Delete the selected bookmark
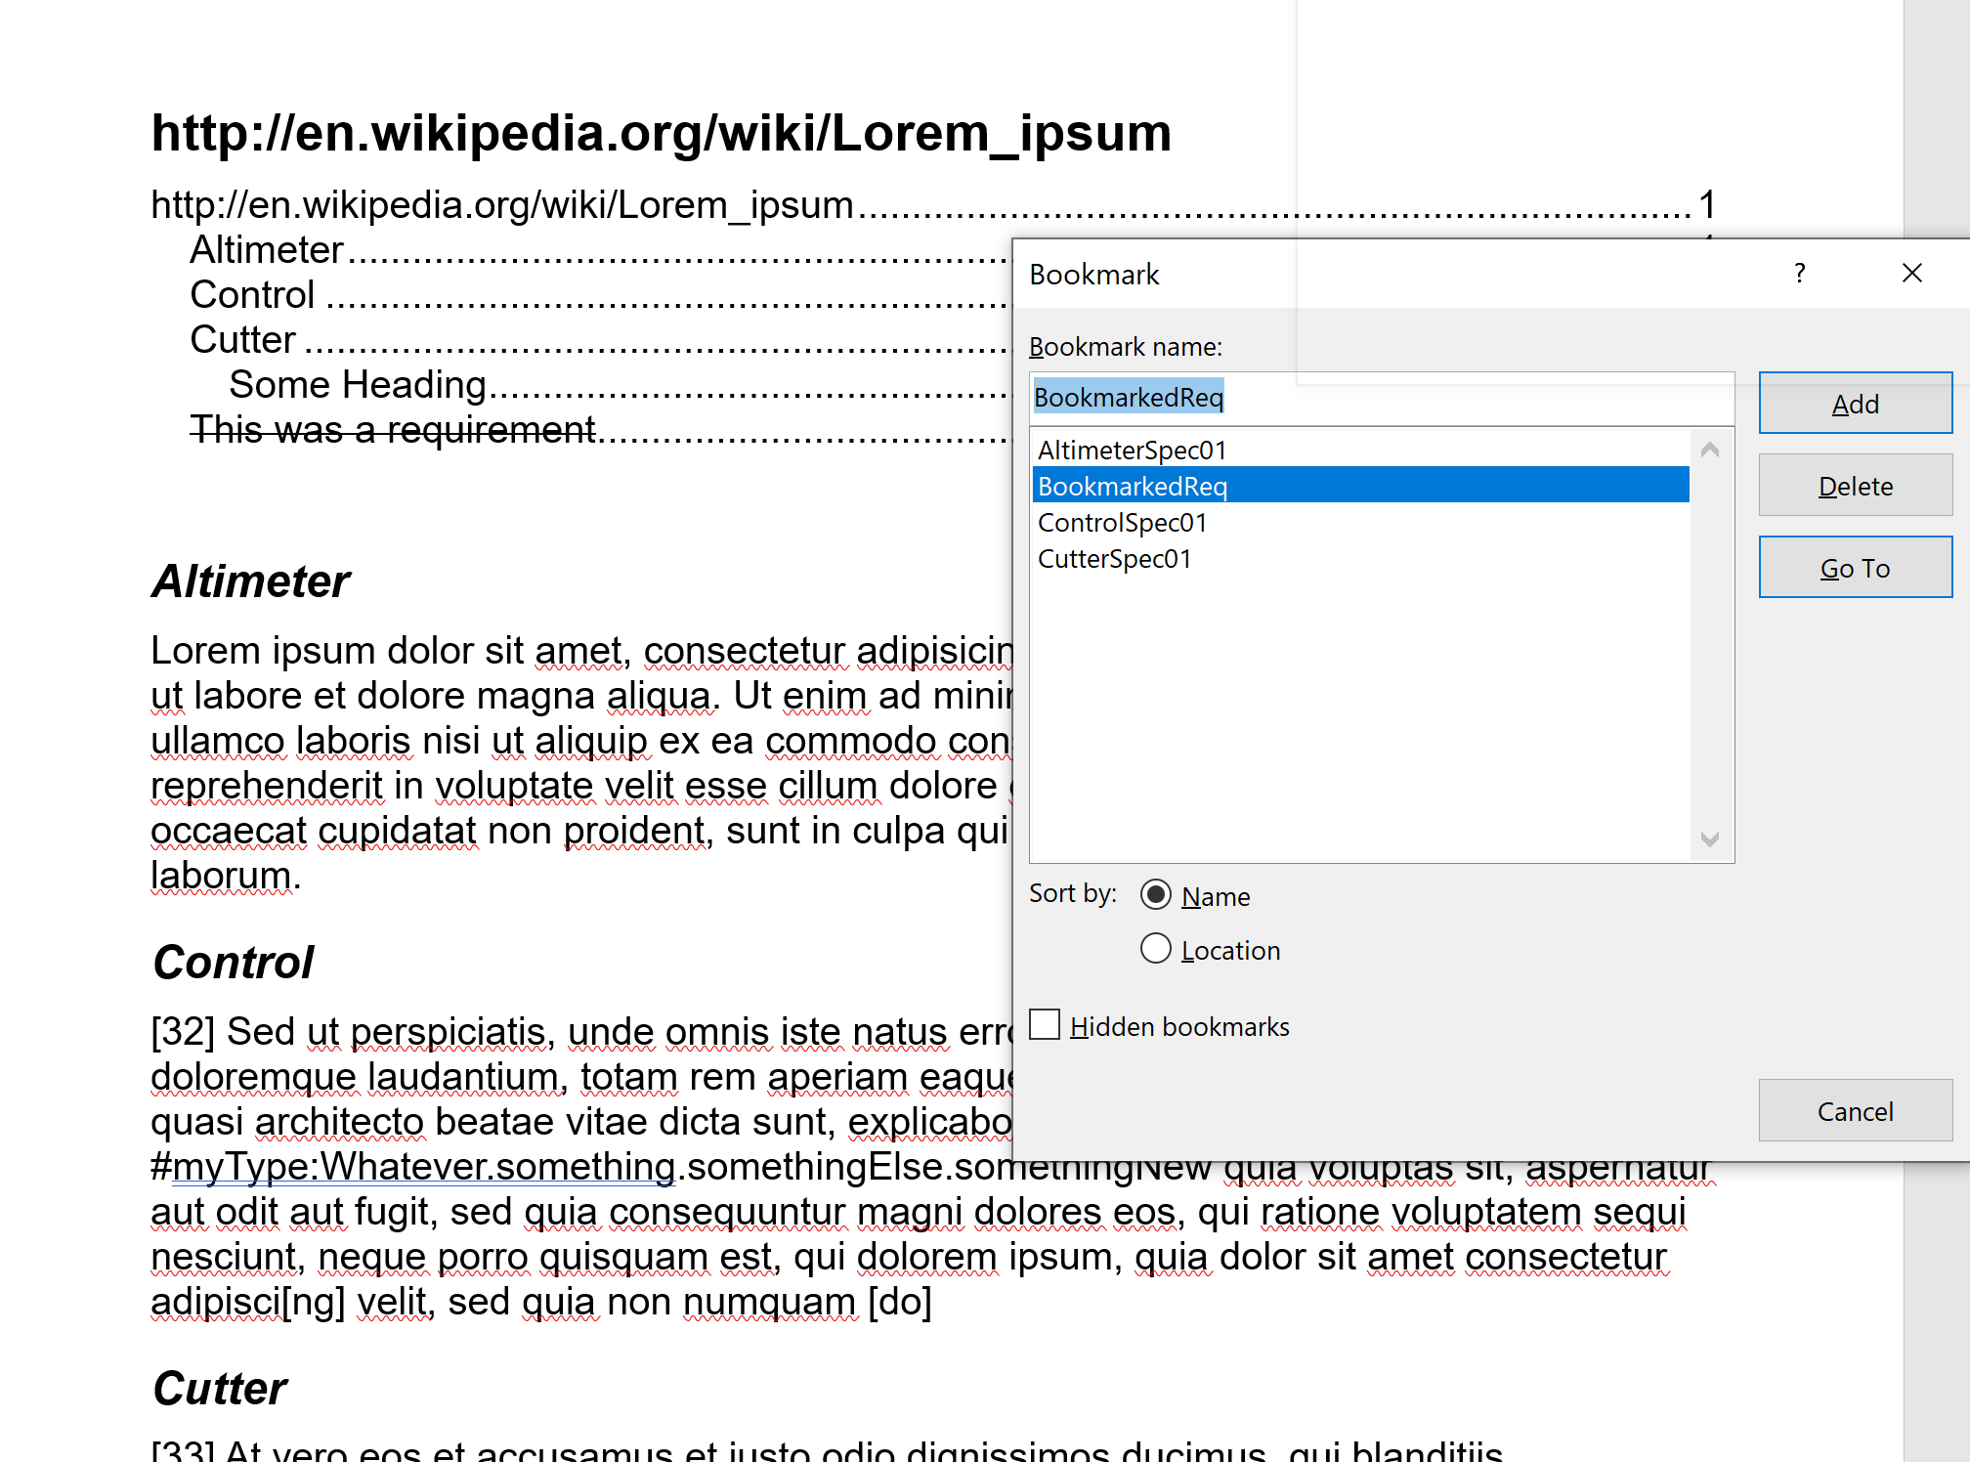Image resolution: width=1970 pixels, height=1462 pixels. [1855, 486]
